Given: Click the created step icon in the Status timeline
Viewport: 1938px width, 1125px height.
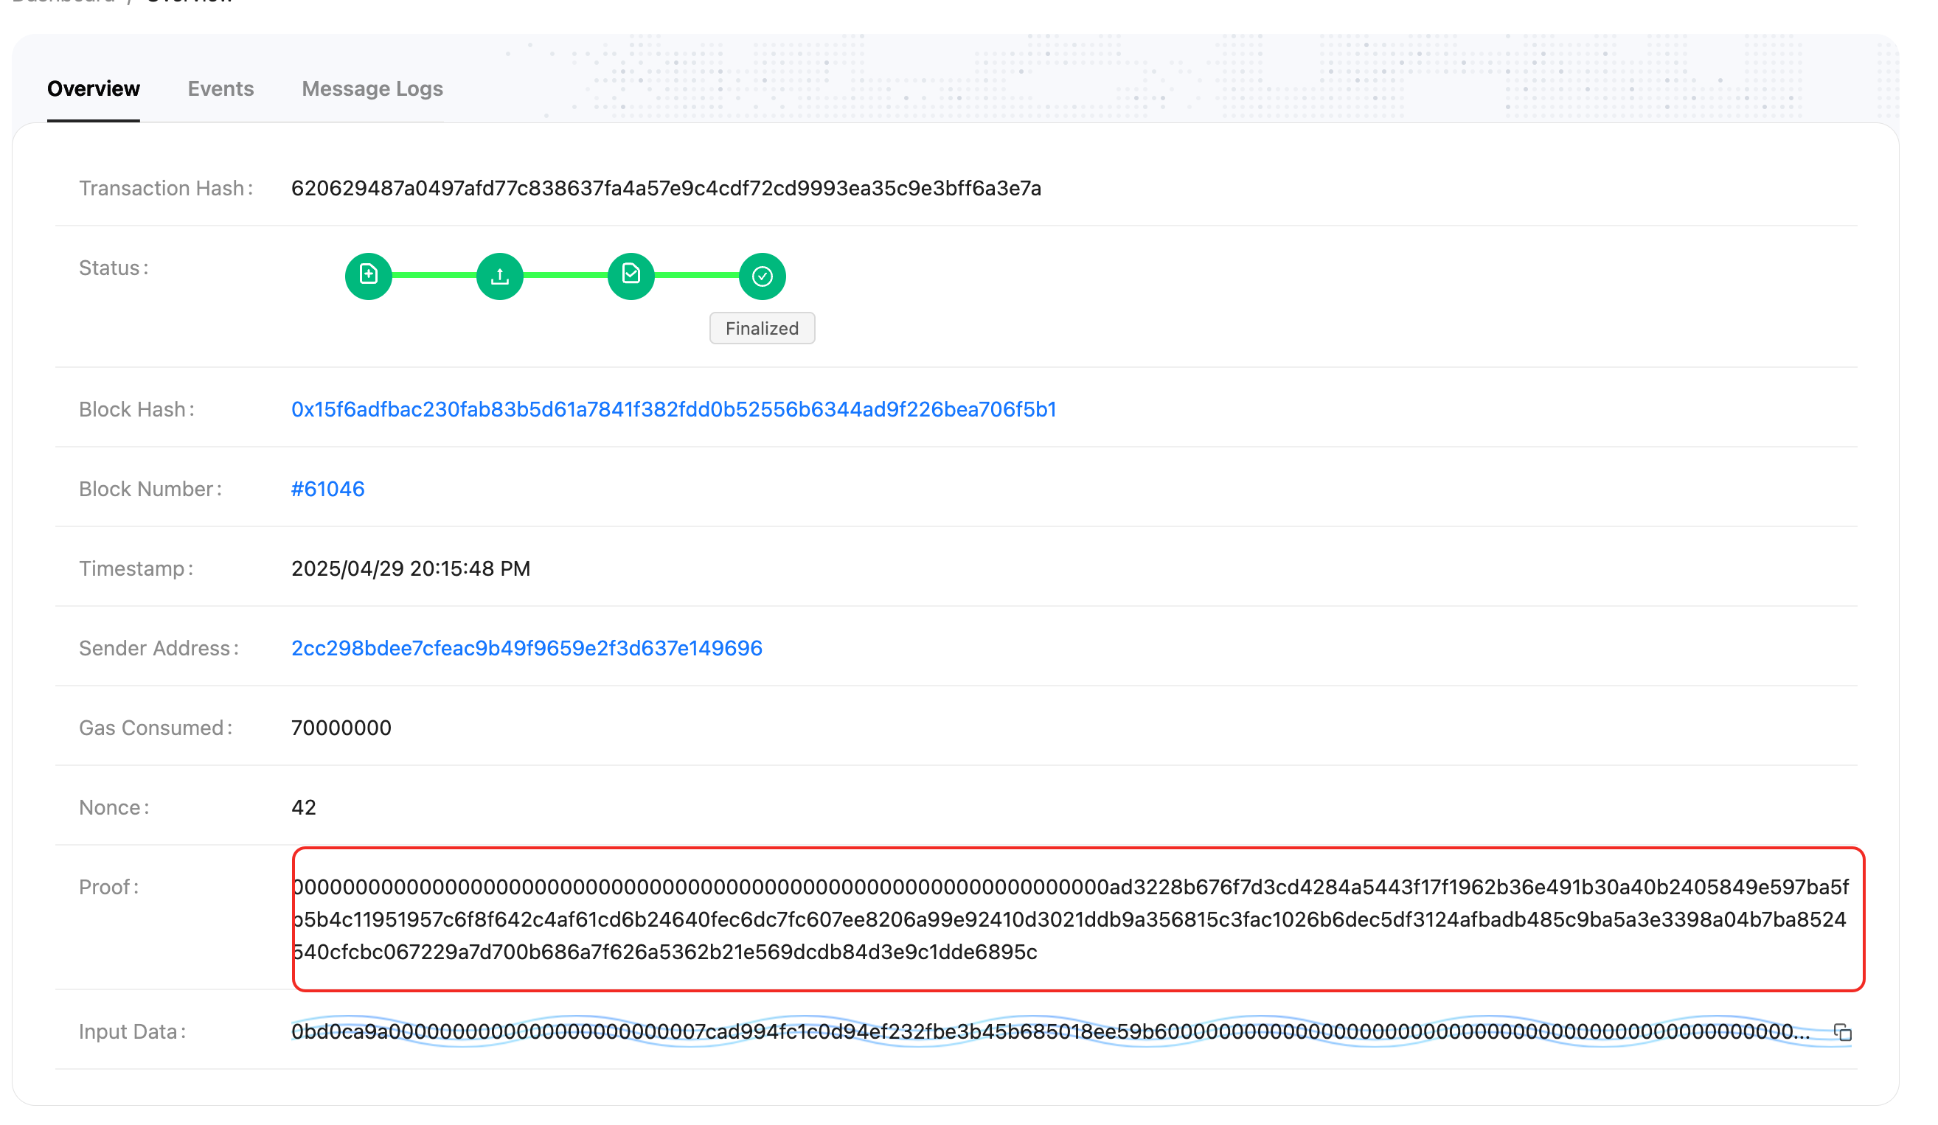Looking at the screenshot, I should coord(369,275).
